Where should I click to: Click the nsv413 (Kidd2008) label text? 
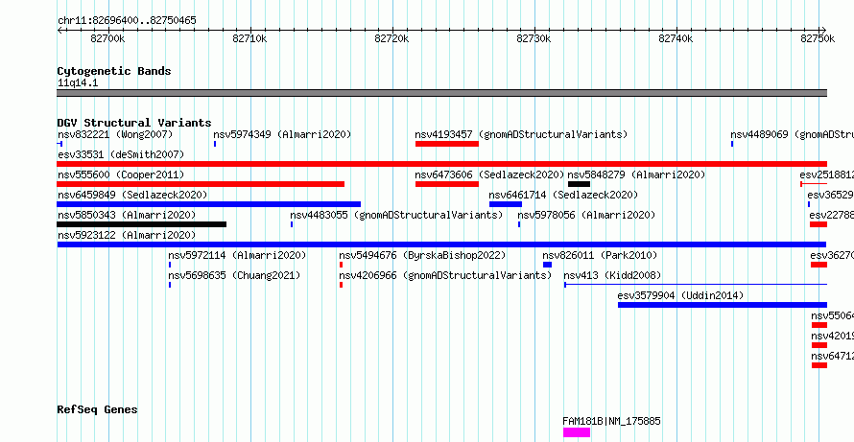pos(612,275)
